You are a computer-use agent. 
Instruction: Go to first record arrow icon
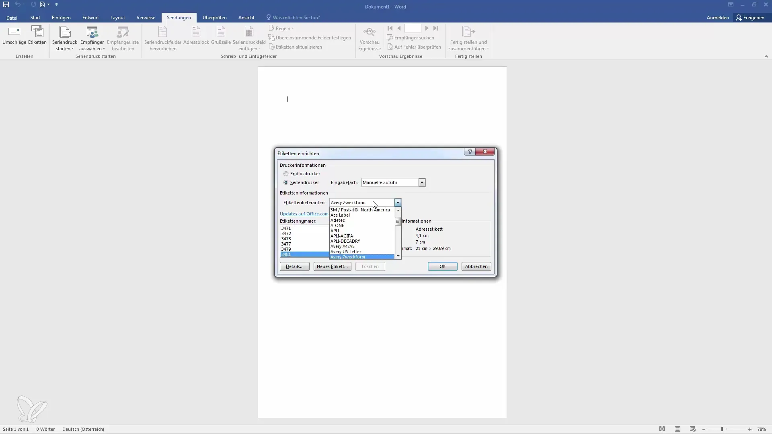point(390,28)
